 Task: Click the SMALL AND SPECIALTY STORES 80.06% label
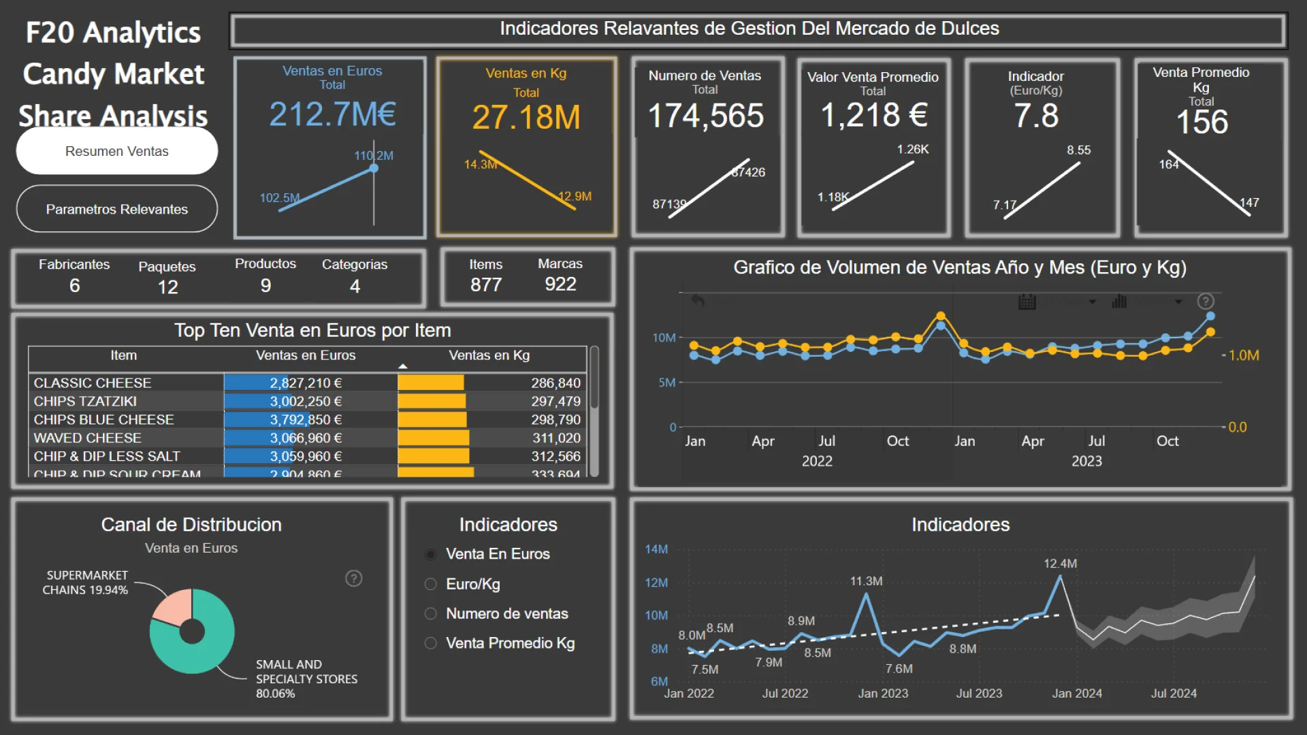[306, 679]
